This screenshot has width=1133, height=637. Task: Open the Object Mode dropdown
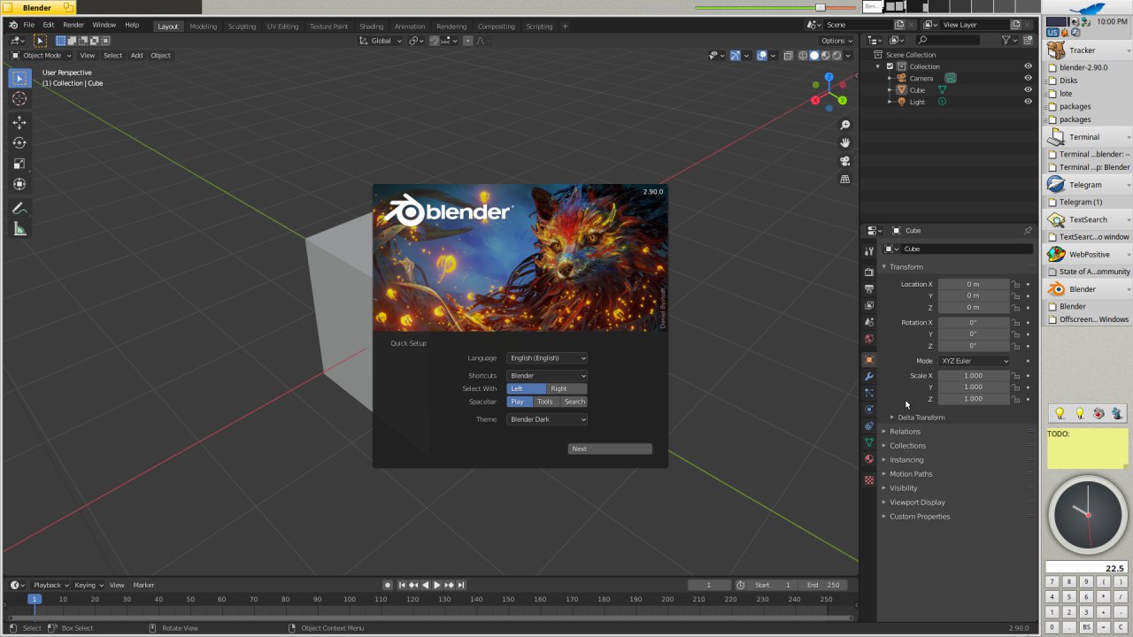pyautogui.click(x=42, y=56)
